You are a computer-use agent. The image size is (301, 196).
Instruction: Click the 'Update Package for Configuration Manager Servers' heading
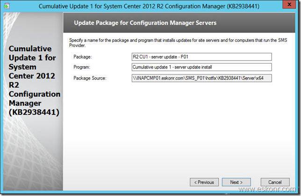coord(145,23)
